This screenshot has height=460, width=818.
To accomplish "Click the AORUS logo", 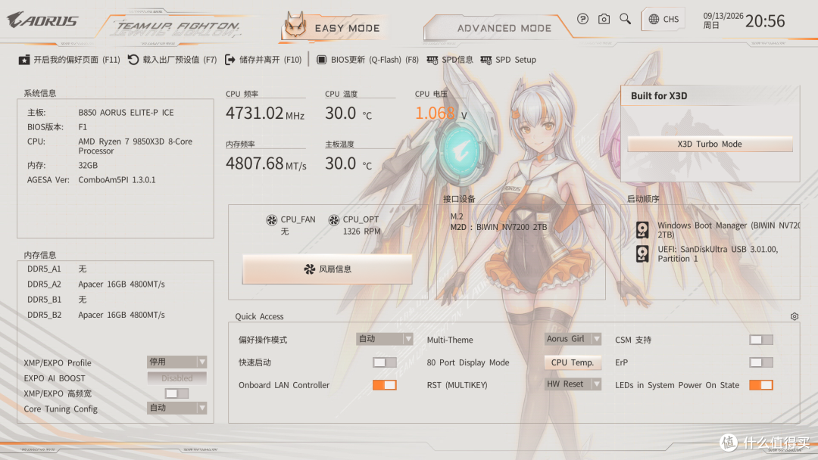I will pyautogui.click(x=42, y=20).
